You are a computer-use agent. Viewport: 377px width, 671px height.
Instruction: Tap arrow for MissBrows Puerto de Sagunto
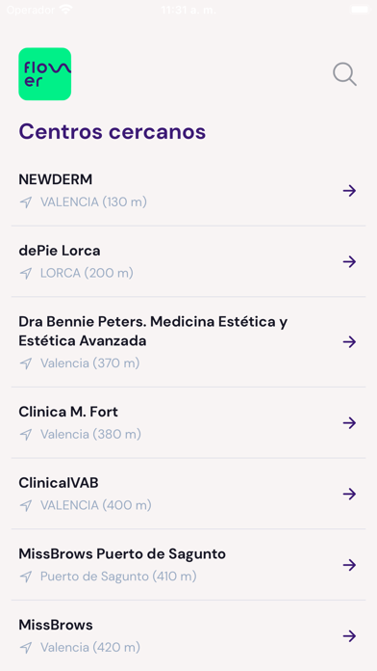coord(349,565)
